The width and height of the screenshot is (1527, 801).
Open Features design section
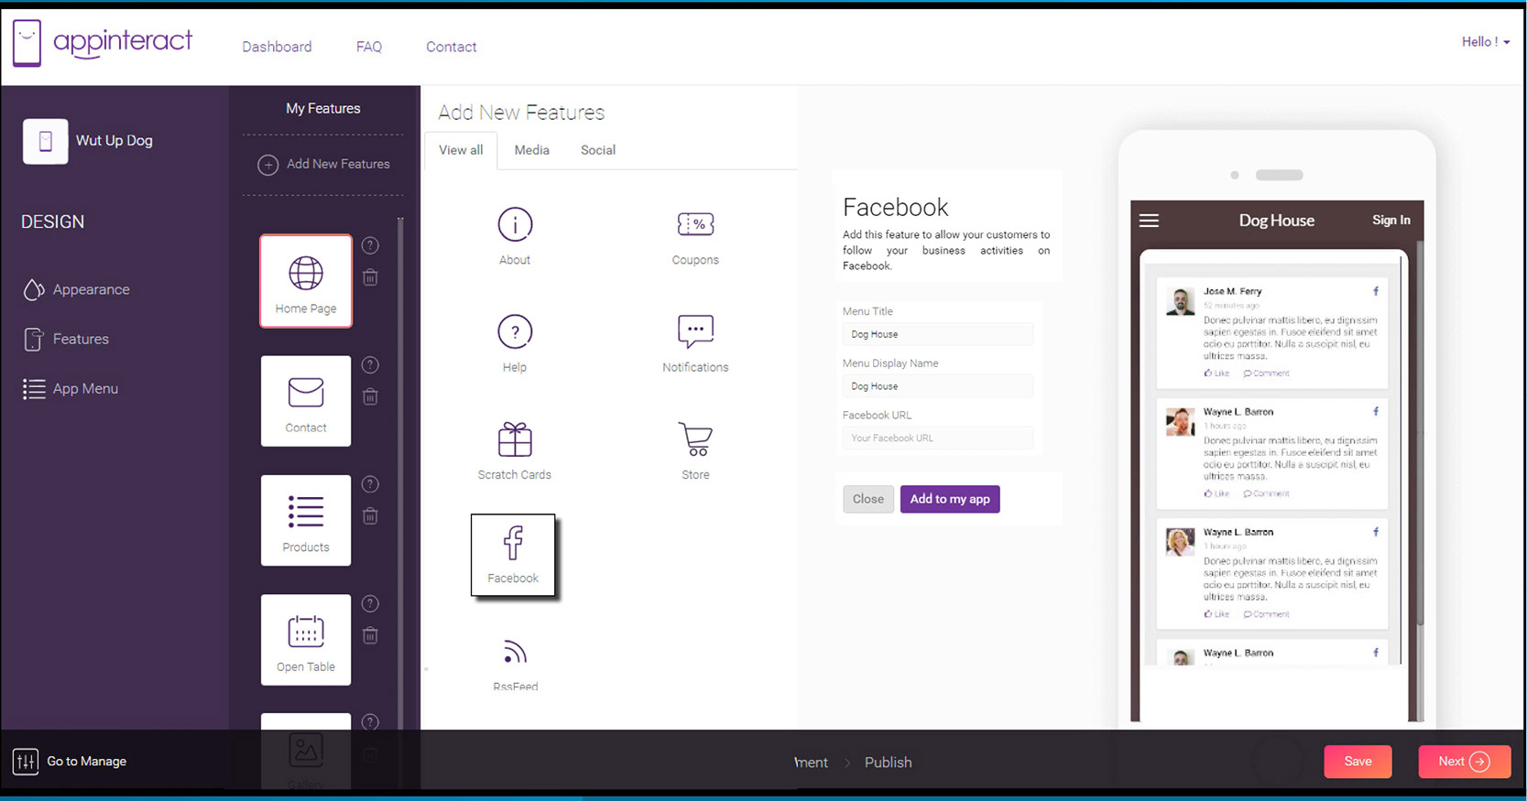(x=66, y=339)
